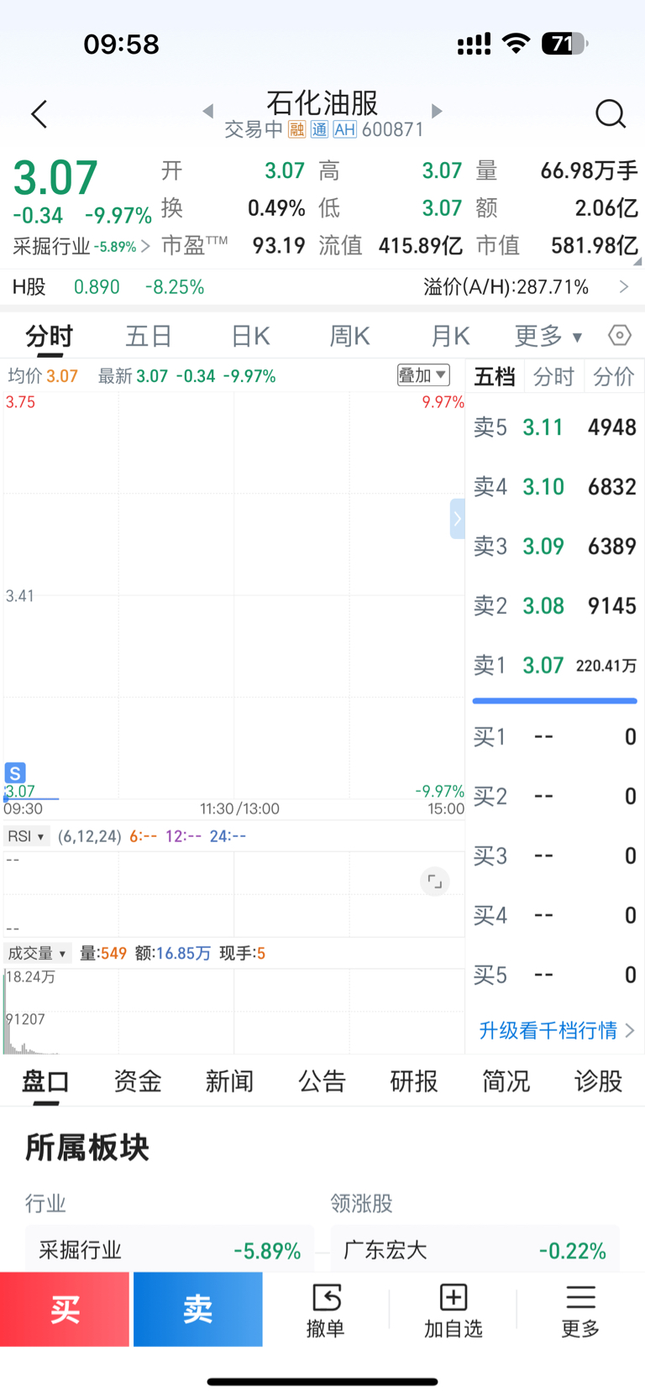Viewport: 645px width, 1398px height.
Task: Open the 研报 tab
Action: [x=414, y=1081]
